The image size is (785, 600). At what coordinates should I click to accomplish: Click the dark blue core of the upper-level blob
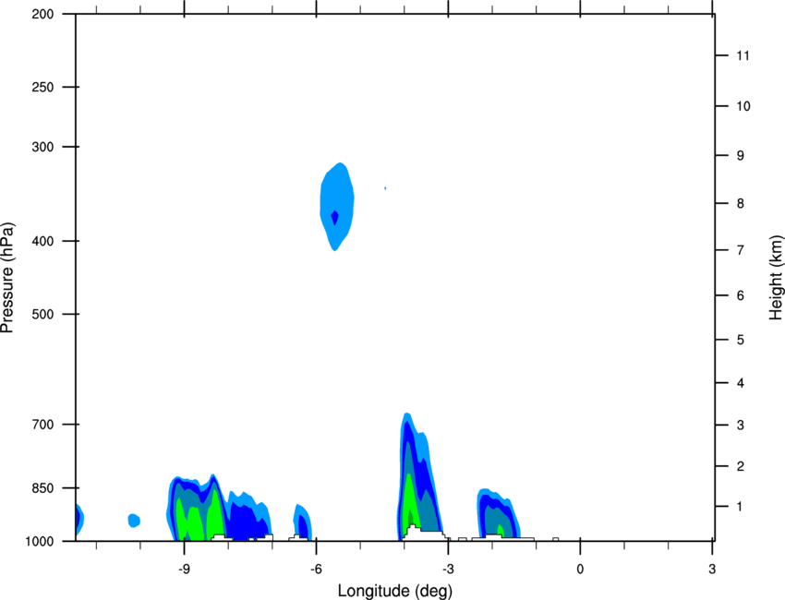click(335, 218)
